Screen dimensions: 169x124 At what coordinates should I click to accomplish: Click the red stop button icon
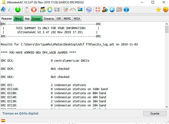[x=34, y=10]
